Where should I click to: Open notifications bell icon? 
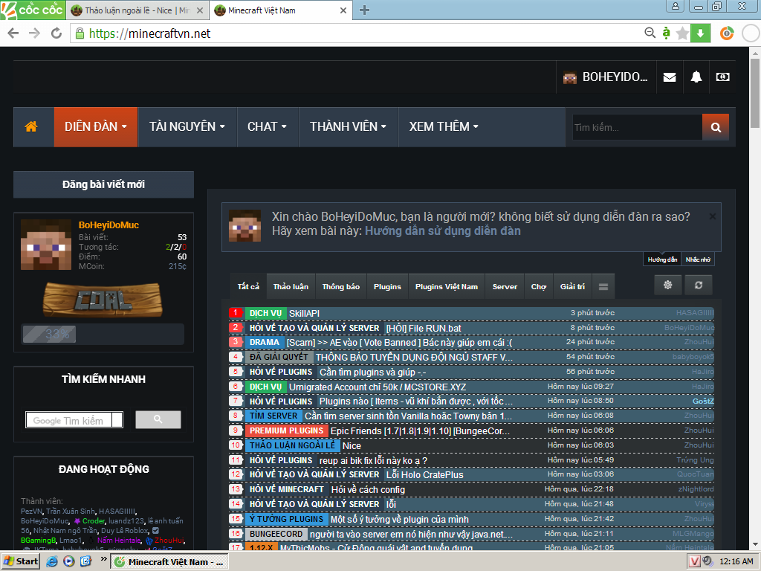(696, 77)
